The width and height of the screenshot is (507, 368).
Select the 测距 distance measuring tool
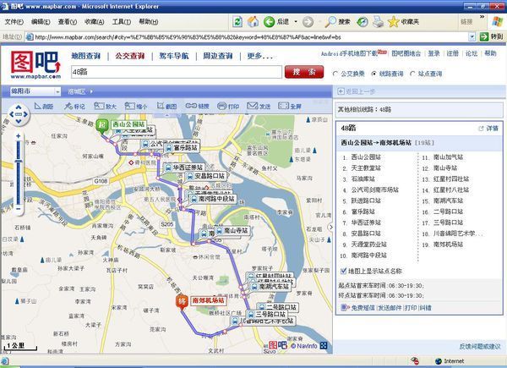click(x=45, y=107)
